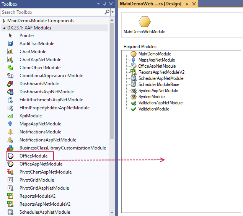Click the MainDemoWebModule label

[x=144, y=32]
